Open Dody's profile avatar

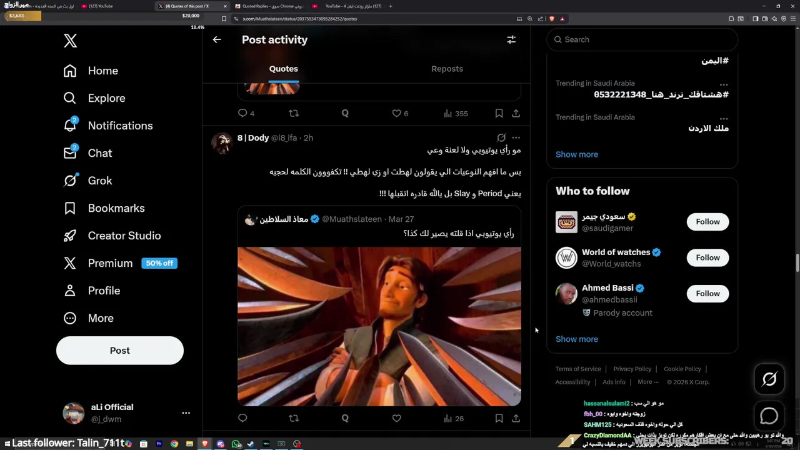(x=222, y=143)
